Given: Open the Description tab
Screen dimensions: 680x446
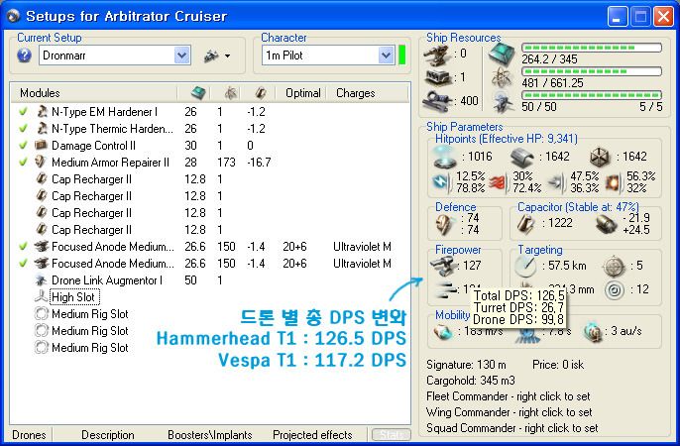Looking at the screenshot, I should (108, 435).
